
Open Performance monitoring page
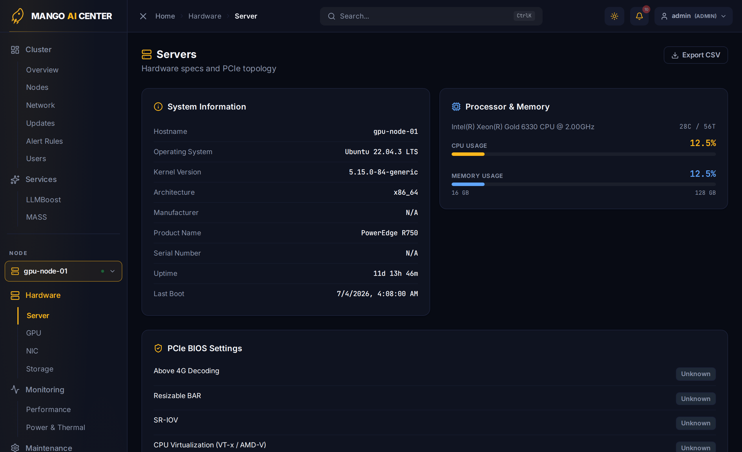(48, 410)
